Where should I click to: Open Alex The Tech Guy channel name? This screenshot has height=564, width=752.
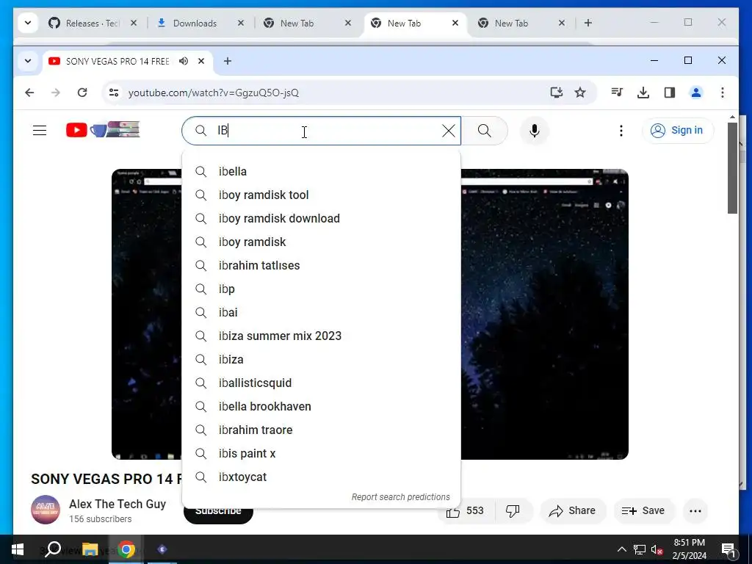pos(117,504)
